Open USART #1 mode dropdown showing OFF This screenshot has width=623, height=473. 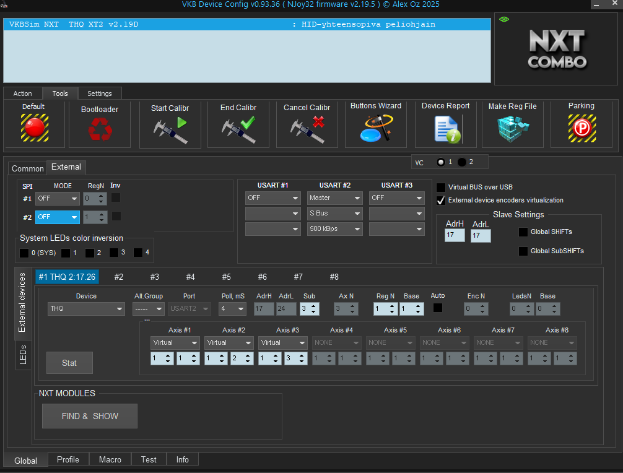272,197
